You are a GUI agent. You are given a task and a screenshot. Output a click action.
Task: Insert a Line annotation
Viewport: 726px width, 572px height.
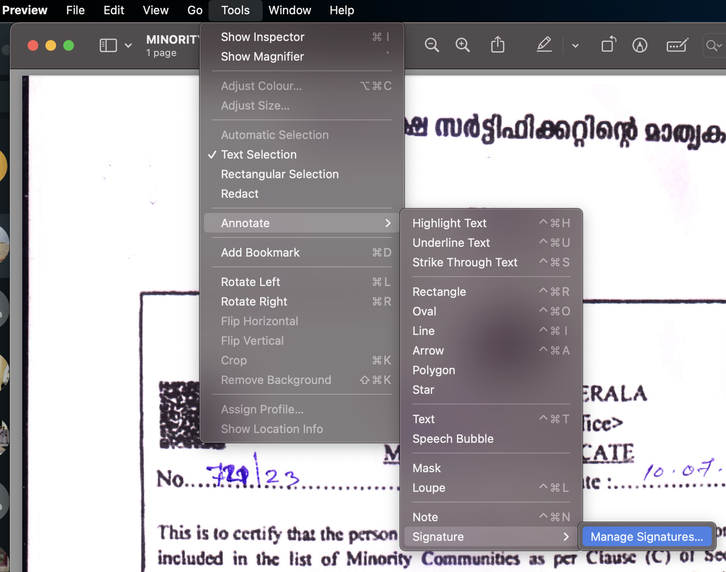[491, 331]
